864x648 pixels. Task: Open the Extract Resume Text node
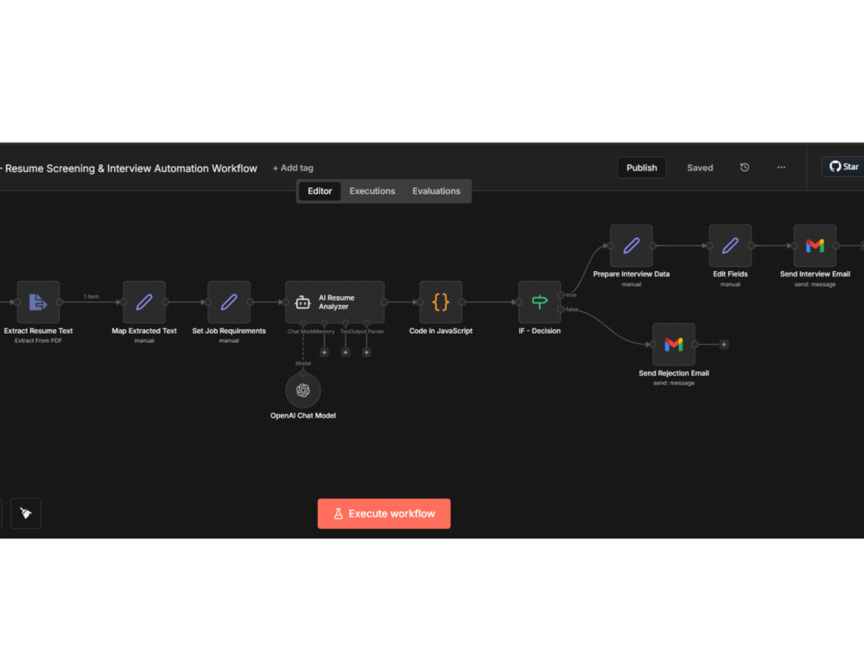click(x=38, y=302)
